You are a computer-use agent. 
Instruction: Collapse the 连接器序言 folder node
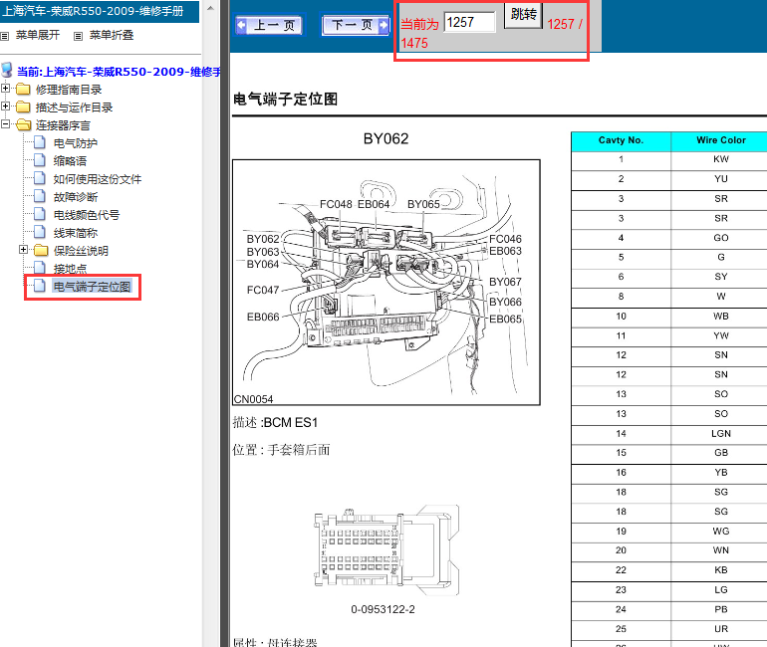5,124
